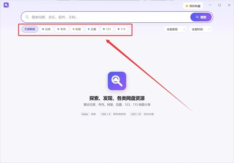
Task: Maximize the application window
Action: (219, 5)
